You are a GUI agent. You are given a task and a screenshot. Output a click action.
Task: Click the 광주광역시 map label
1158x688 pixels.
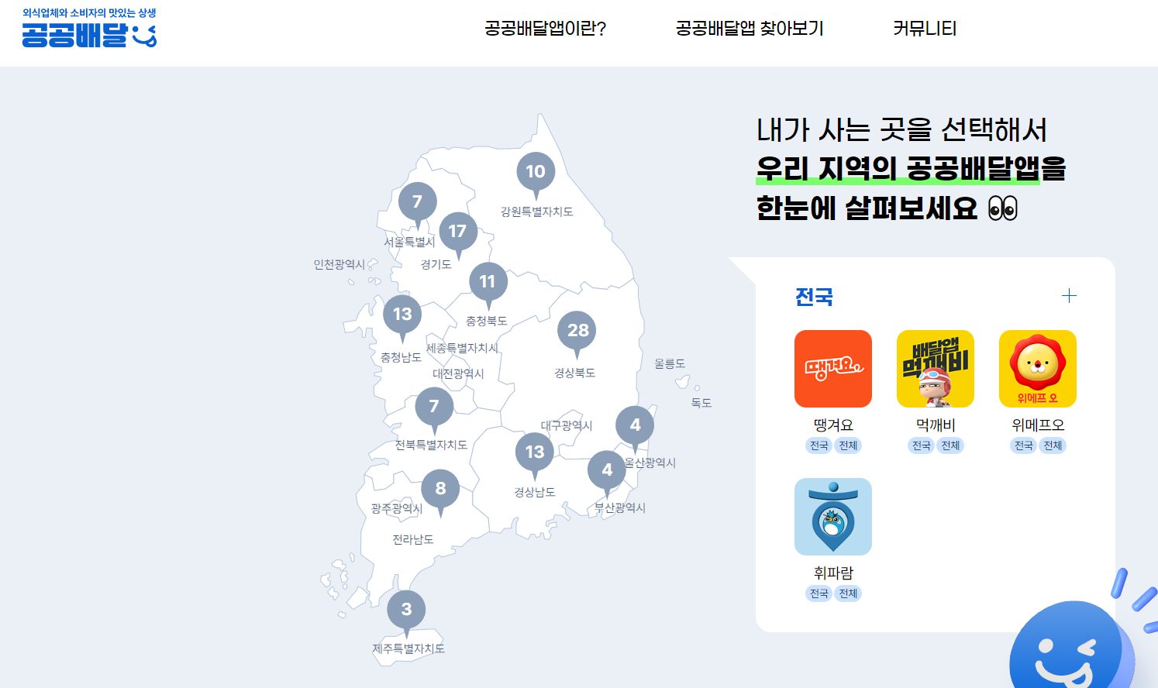[x=397, y=508]
